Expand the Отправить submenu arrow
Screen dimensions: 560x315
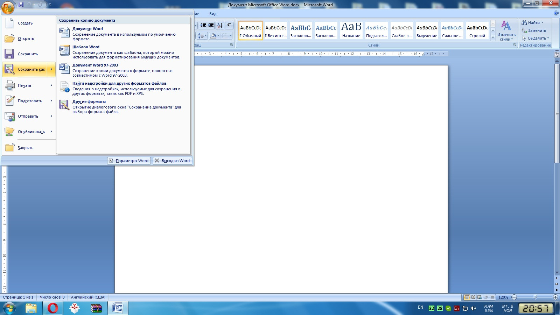[51, 116]
